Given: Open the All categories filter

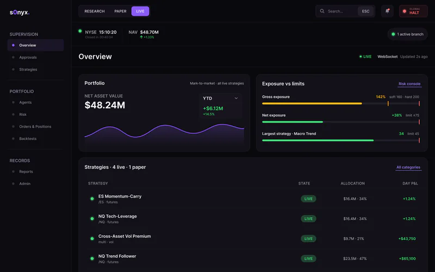Looking at the screenshot, I should tap(408, 168).
